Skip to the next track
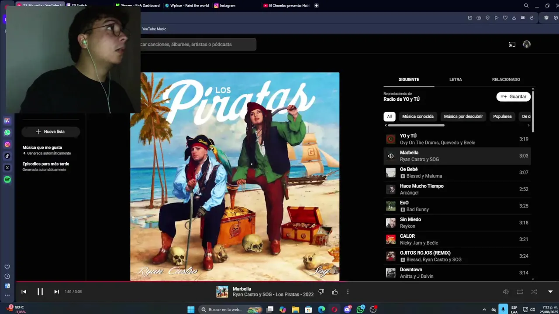This screenshot has width=559, height=314. click(x=56, y=292)
